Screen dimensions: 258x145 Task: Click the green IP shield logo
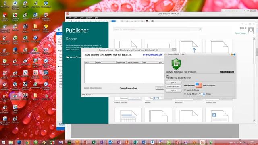coord(176,64)
